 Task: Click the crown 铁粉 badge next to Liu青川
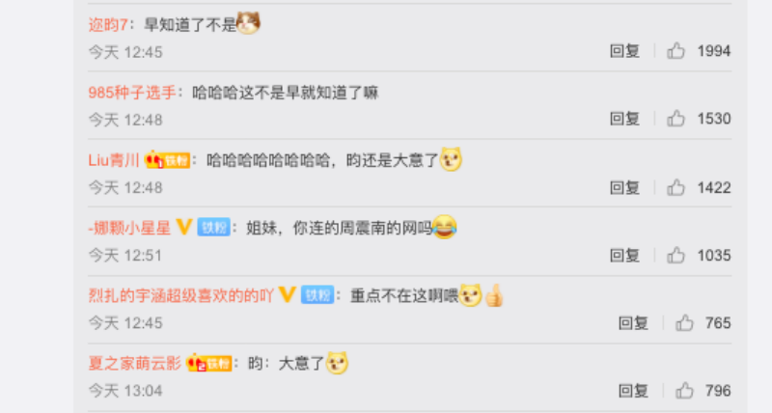(x=167, y=160)
